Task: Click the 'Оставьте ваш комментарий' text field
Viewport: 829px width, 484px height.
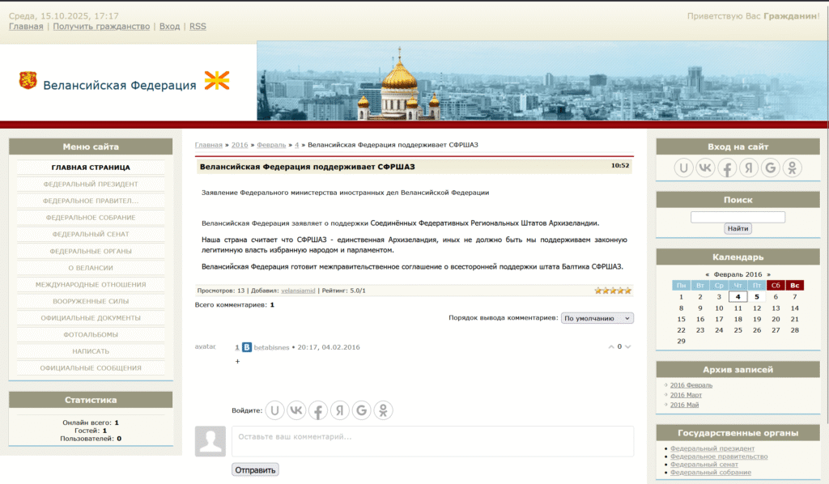Action: (x=432, y=441)
